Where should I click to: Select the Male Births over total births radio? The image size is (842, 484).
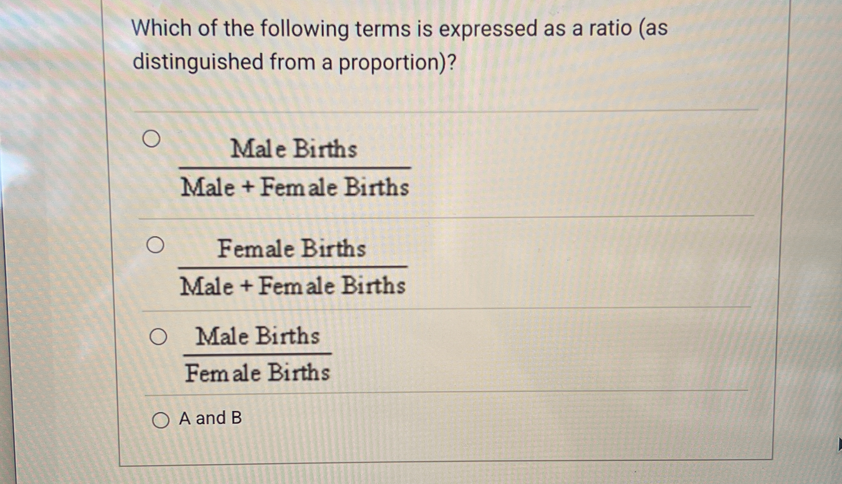152,139
